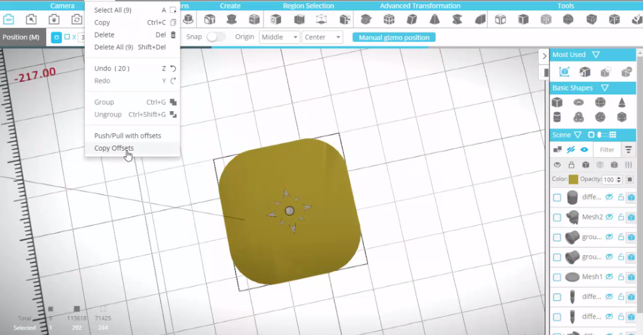Add a sphere from Basic Shapes
The width and height of the screenshot is (643, 335).
coord(600,102)
